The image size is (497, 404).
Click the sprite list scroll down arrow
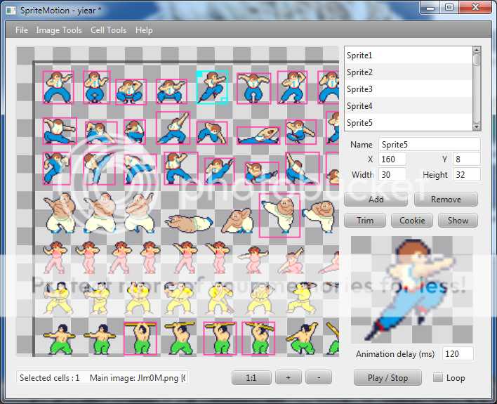coord(477,127)
